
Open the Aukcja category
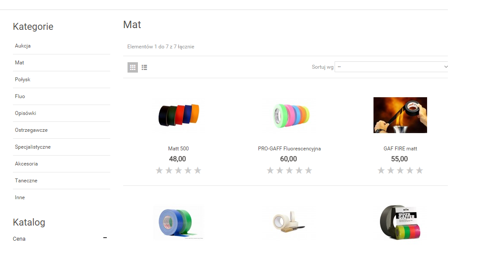click(23, 46)
